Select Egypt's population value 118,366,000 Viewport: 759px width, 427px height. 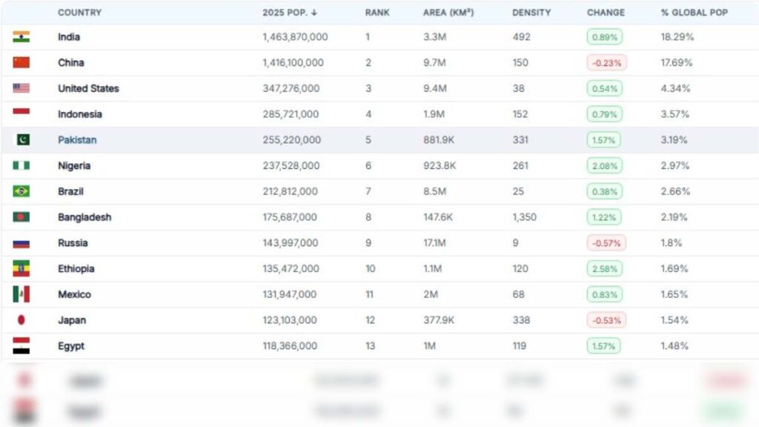point(290,346)
